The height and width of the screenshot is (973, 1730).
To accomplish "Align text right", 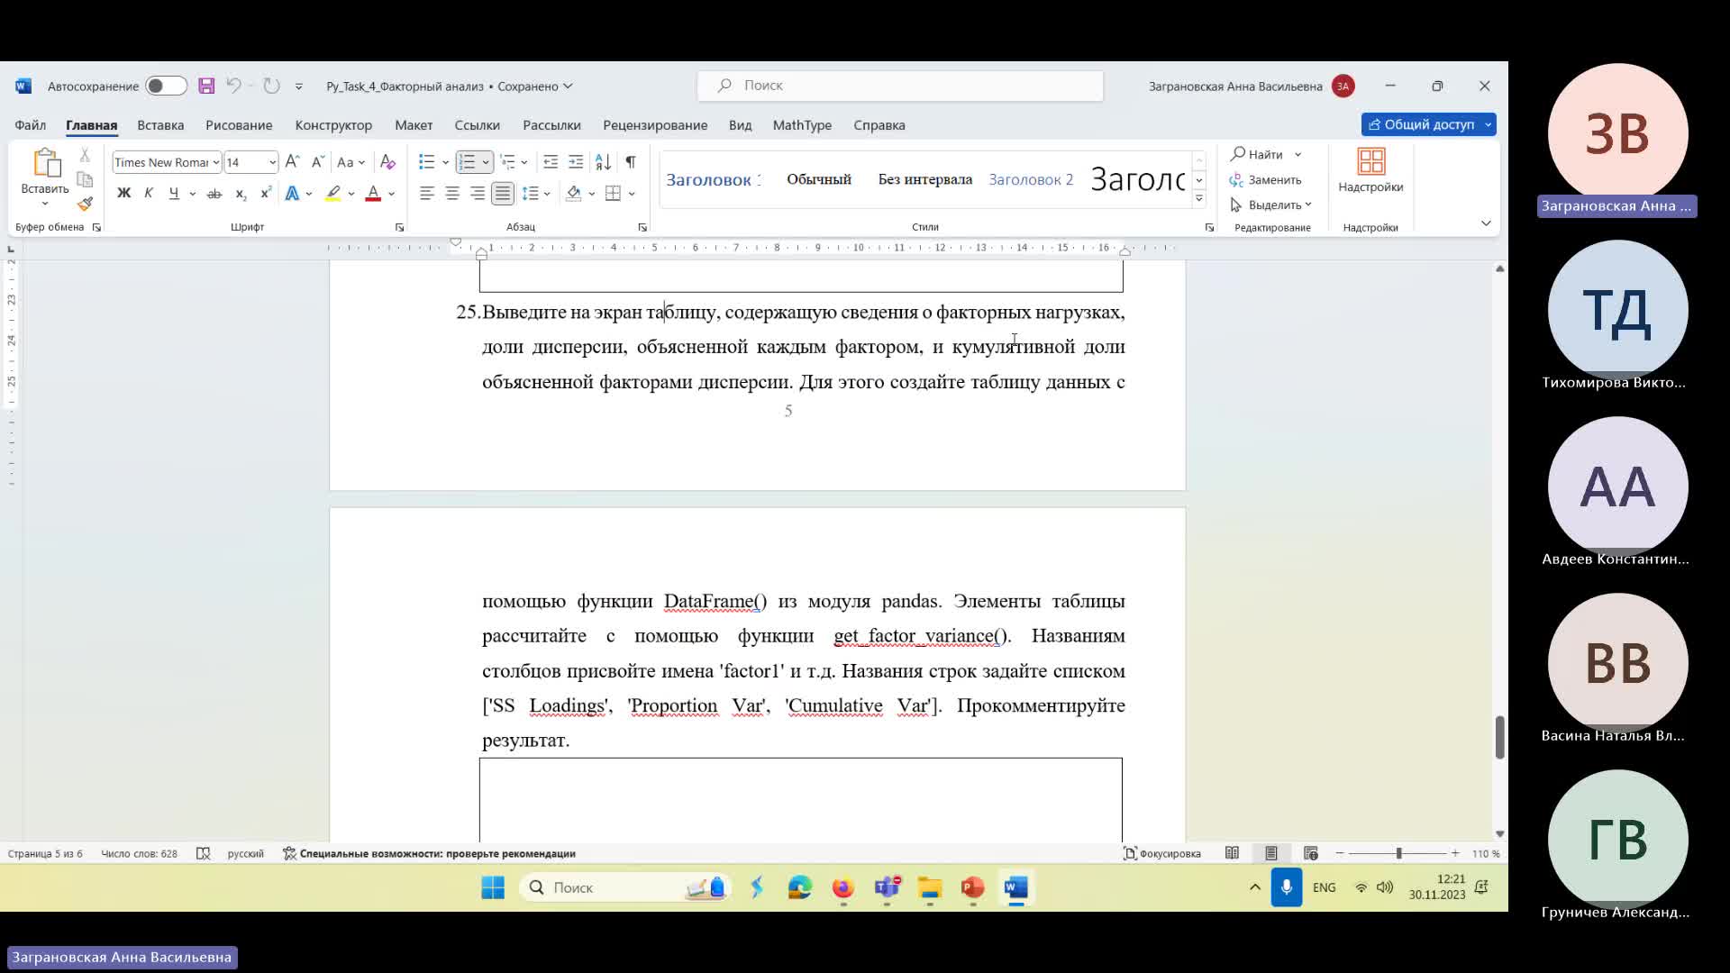I will point(478,193).
